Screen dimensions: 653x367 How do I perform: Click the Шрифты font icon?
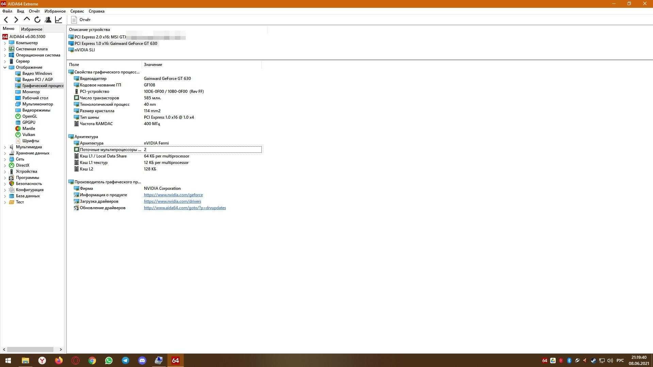tap(18, 141)
